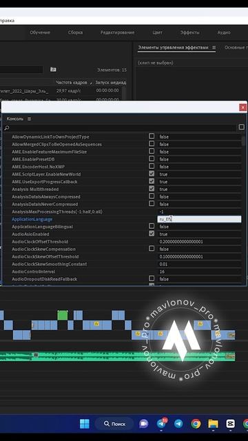Toggle AME.EncoderHost.NoXMP checkbox
The width and height of the screenshot is (248, 441).
tap(152, 166)
